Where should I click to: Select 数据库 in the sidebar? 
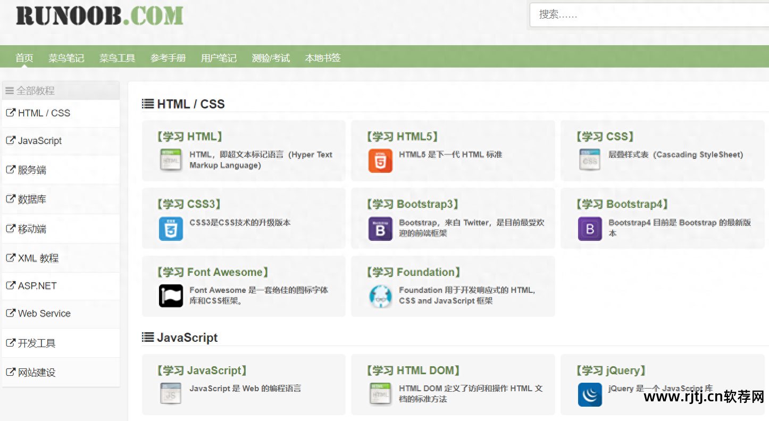tap(32, 199)
